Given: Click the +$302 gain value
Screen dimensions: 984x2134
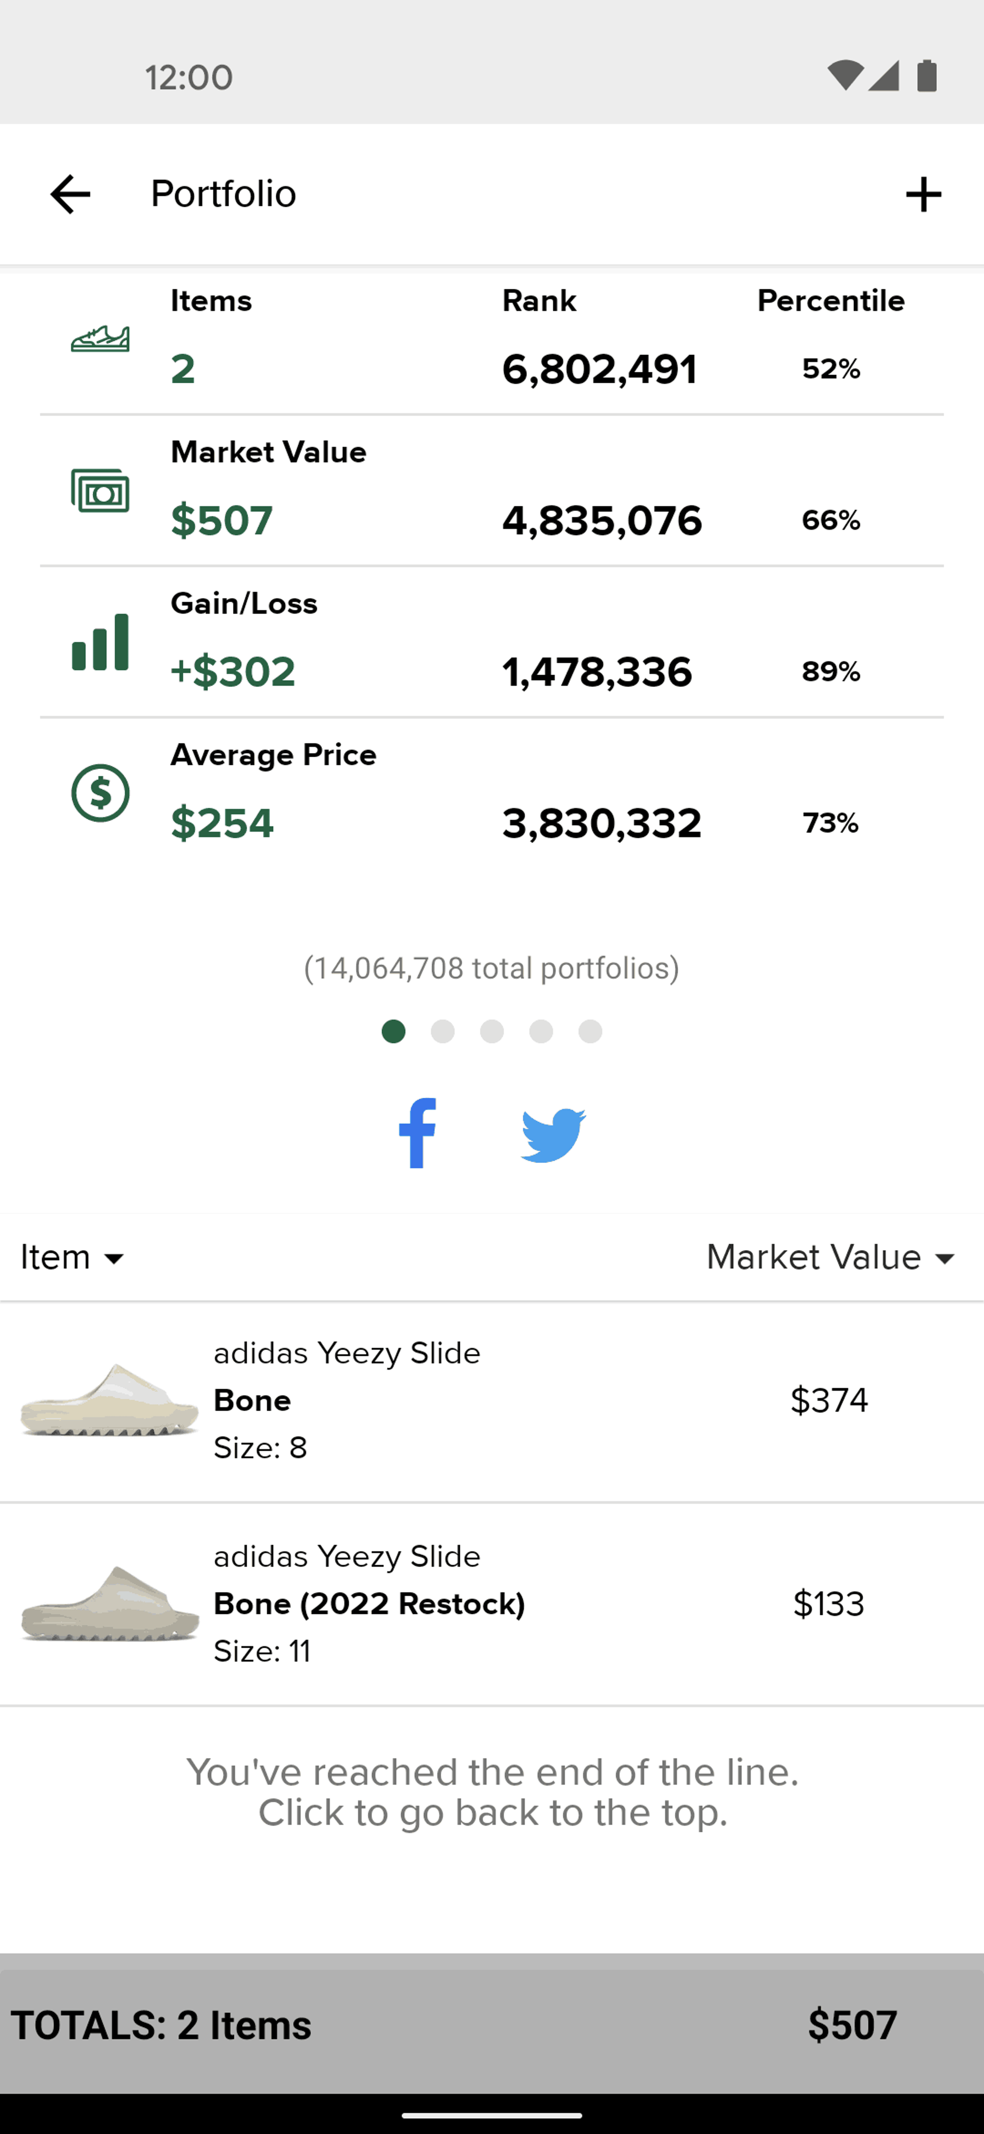Looking at the screenshot, I should [x=233, y=672].
